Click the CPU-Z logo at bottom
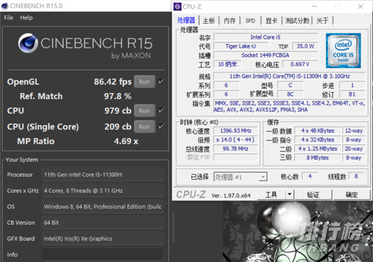This screenshot has width=373, height=262. tap(191, 195)
